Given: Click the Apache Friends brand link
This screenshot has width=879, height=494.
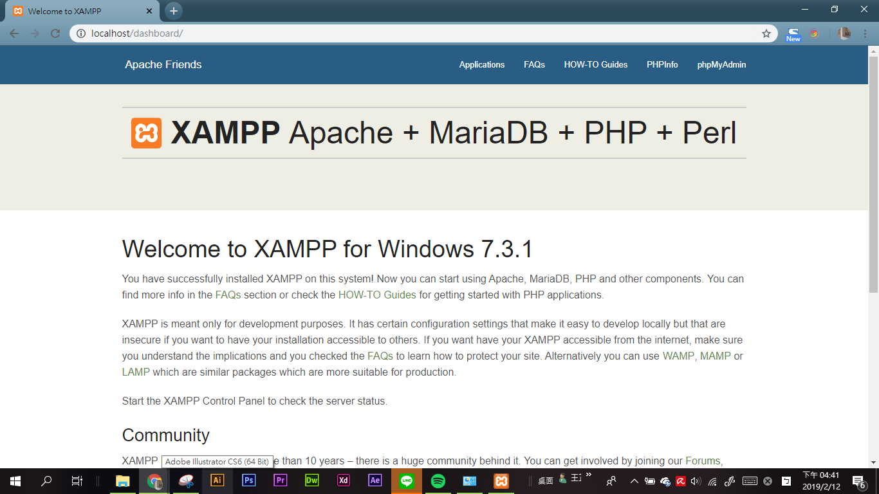Looking at the screenshot, I should tap(163, 64).
